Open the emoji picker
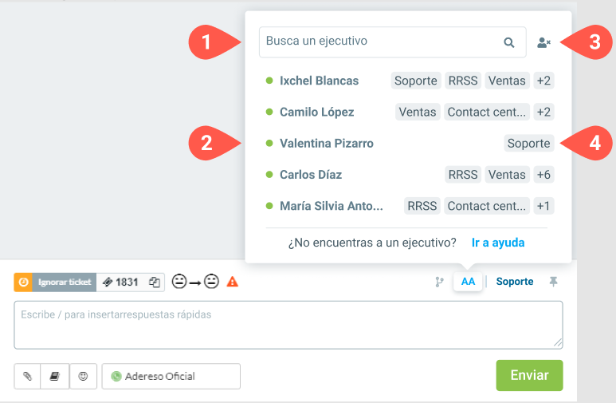Screen dimensions: 616x403 point(83,376)
